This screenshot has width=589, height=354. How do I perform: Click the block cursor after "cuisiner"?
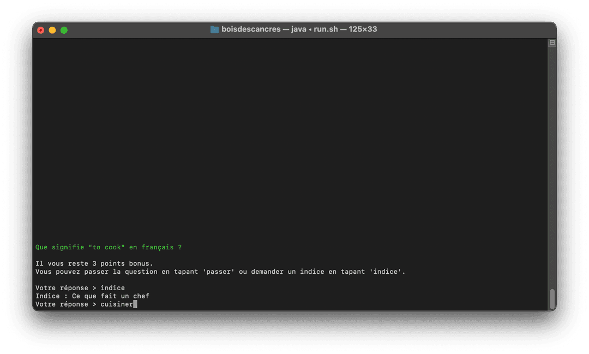[x=135, y=304]
